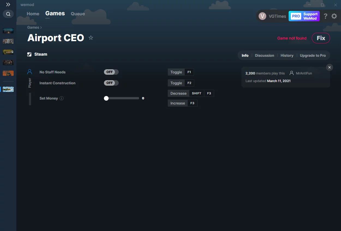Click the MrAntiFun author person icon
This screenshot has width=341, height=231.
pyautogui.click(x=292, y=73)
